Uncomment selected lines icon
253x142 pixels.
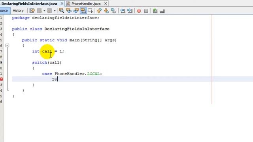[x=162, y=11]
